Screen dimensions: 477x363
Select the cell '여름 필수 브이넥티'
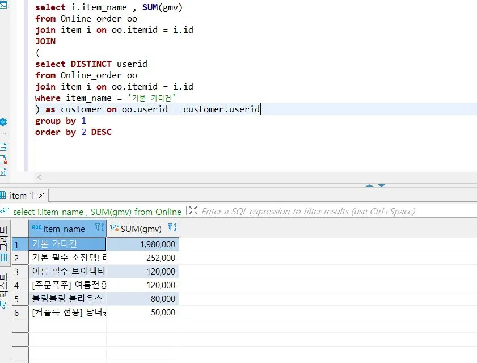coord(67,272)
